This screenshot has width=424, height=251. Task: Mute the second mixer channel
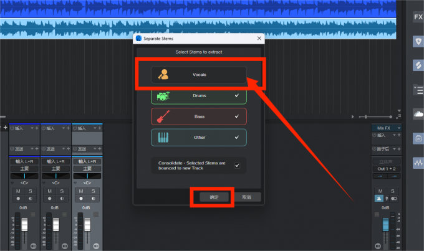click(x=49, y=191)
